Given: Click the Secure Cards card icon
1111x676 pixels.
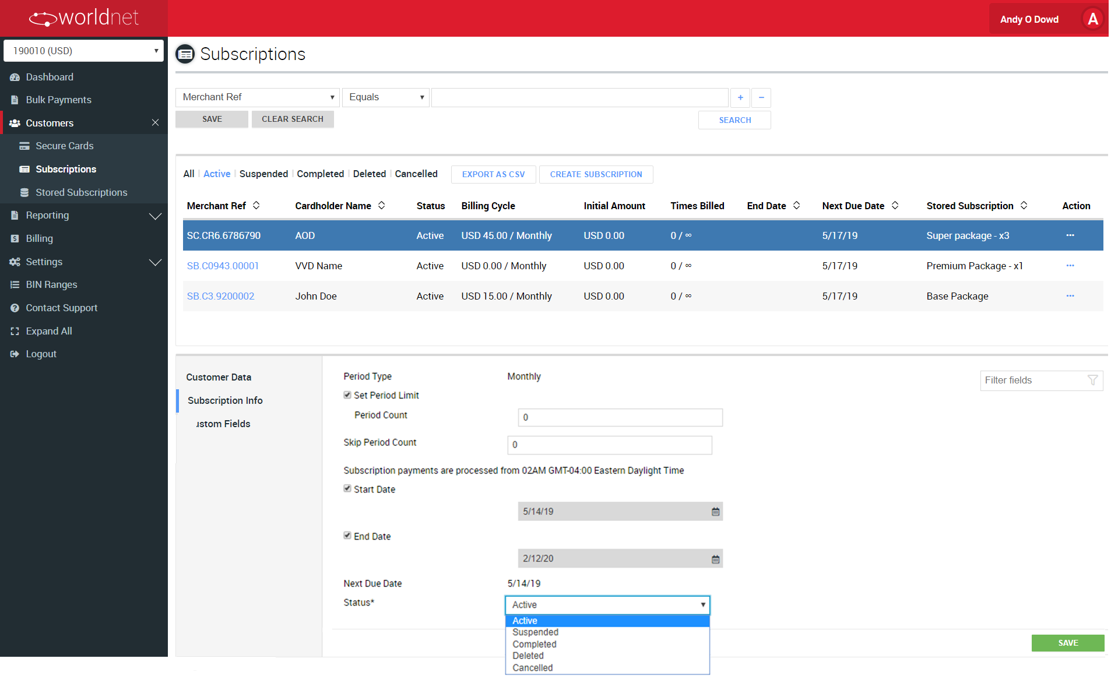Looking at the screenshot, I should pos(24,146).
